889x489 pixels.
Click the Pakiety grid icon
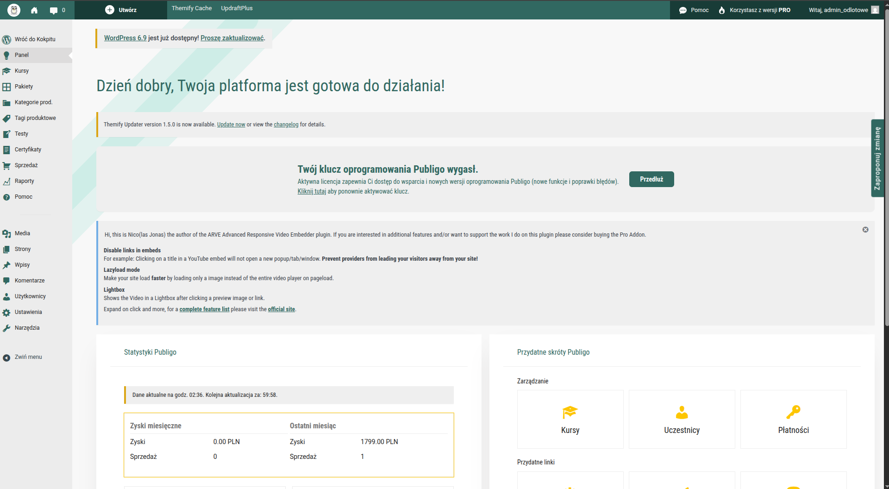(6, 87)
